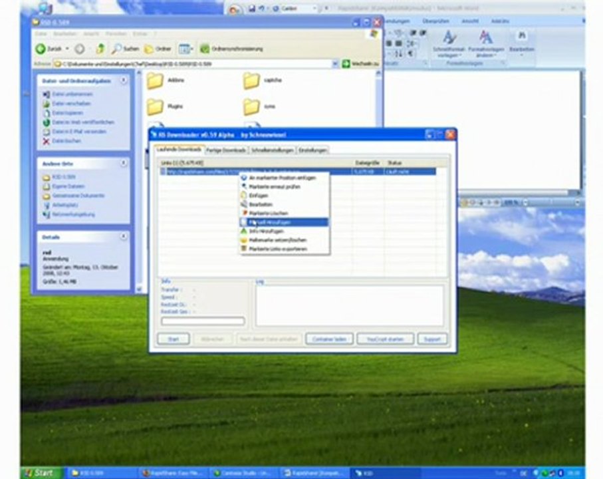Open the Explorer views dropdown button
Screen dimensions: 603x479
pos(185,49)
